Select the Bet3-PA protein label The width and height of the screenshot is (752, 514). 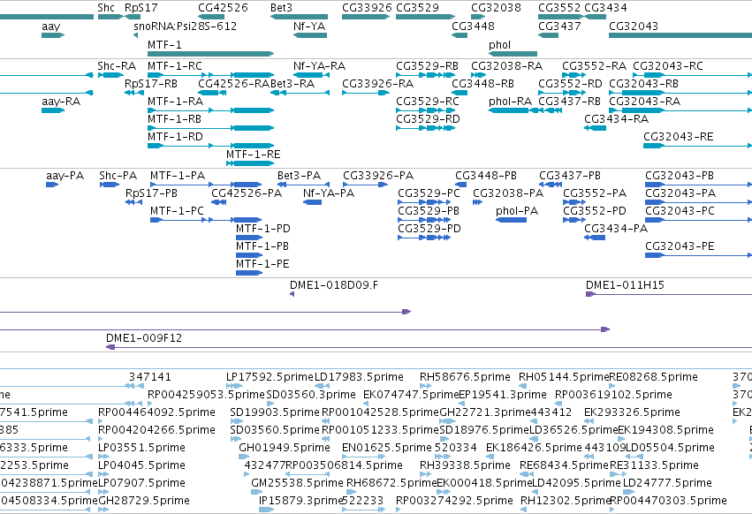[299, 176]
